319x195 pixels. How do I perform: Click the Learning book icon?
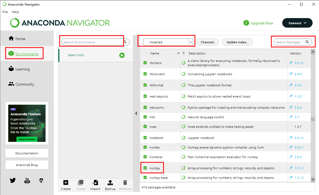tap(11, 69)
